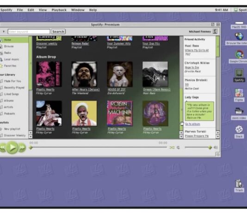This screenshot has width=247, height=213.
Task: Select the Plastic Hearts pink album cover
Action: 49,74
